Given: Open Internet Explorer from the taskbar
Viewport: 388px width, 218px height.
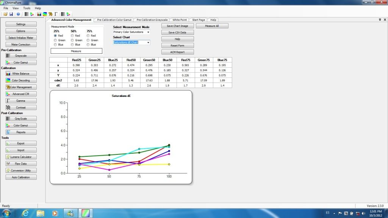Looking at the screenshot, I should pos(25,213).
